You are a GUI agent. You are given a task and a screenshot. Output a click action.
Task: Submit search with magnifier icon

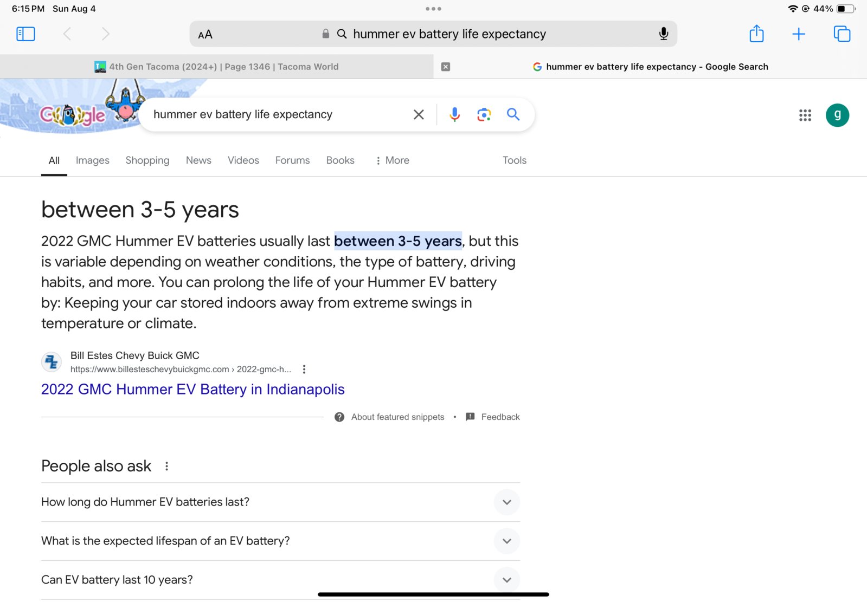coord(513,114)
